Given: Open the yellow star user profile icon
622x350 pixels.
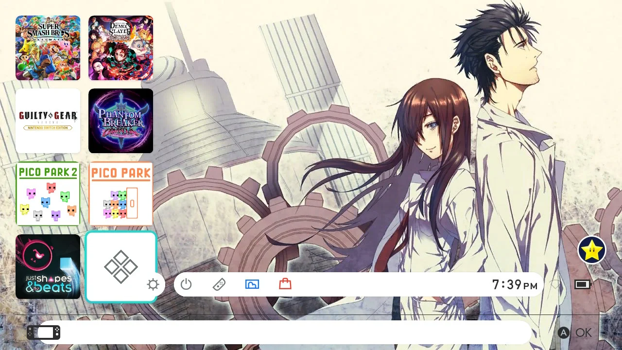Looking at the screenshot, I should [592, 250].
